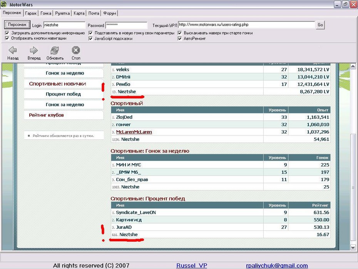This screenshot has width=358, height=269.
Task: Click the Go button
Action: (320, 25)
